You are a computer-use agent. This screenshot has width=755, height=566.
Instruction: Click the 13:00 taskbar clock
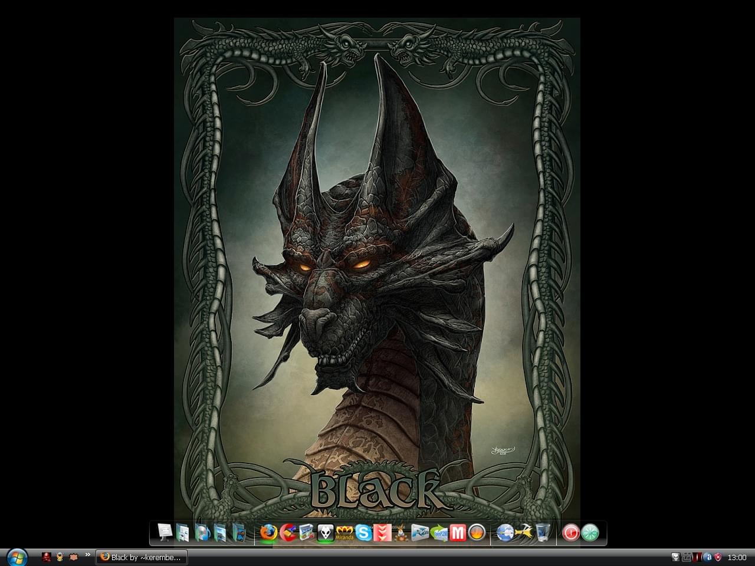click(x=737, y=557)
